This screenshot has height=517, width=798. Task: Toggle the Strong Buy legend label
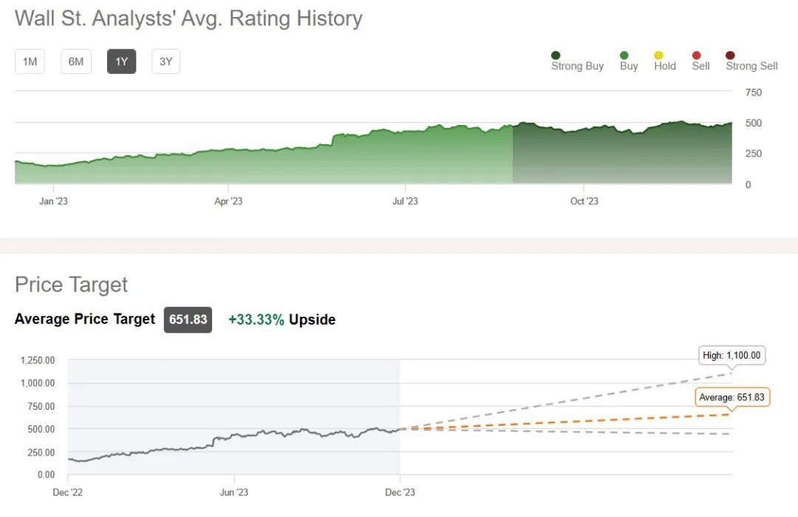click(577, 67)
